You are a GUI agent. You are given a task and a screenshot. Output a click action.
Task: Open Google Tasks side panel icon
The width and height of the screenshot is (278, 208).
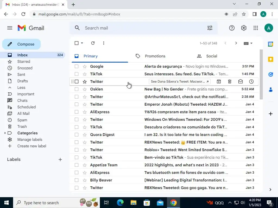coord(271,74)
